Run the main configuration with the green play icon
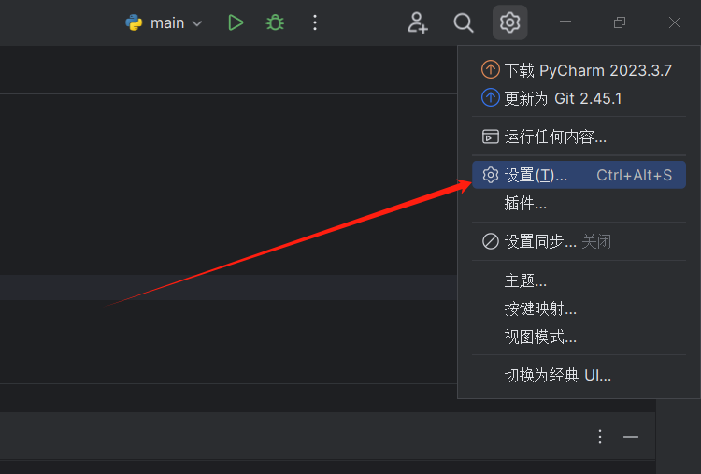The image size is (701, 474). click(x=236, y=22)
